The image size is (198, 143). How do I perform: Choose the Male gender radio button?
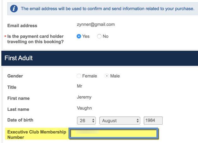(107, 76)
